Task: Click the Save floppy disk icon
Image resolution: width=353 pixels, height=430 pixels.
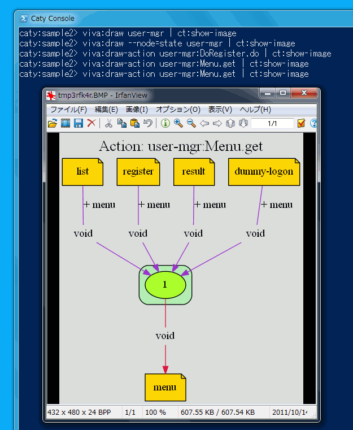Action: (79, 123)
